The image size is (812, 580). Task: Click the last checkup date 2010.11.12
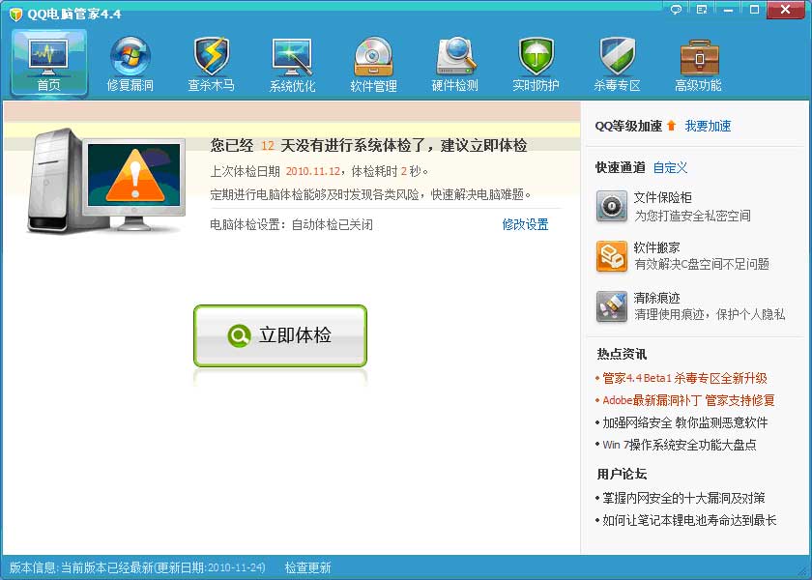pos(313,171)
